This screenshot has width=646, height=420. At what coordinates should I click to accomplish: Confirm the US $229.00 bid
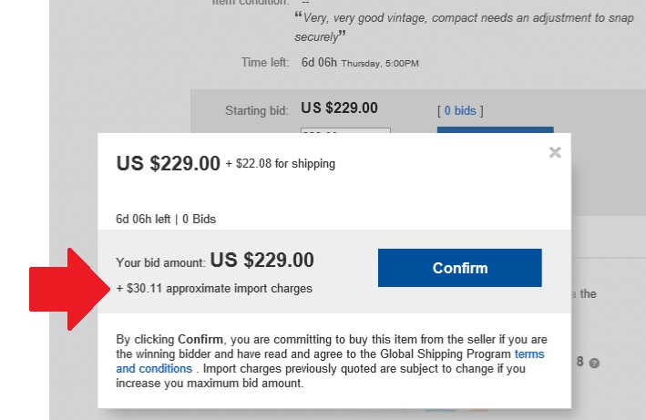tap(460, 268)
